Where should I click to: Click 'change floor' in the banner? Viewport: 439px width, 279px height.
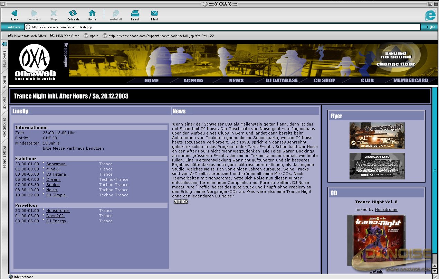(x=396, y=64)
